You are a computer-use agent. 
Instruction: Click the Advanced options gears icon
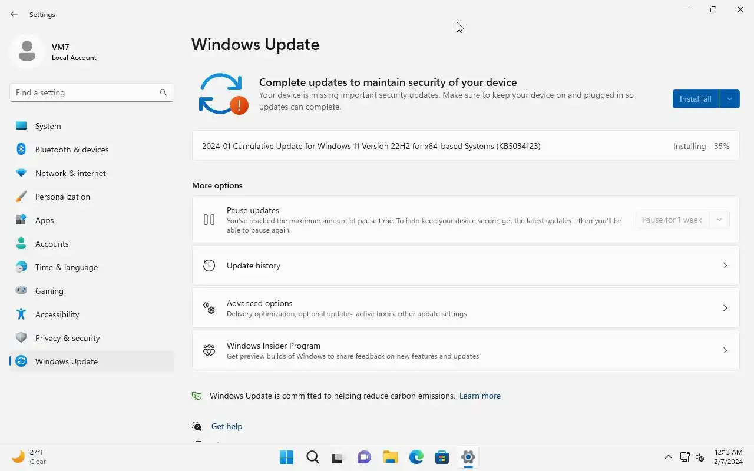[209, 308]
